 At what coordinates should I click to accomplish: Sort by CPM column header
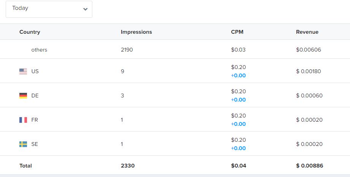(x=237, y=32)
